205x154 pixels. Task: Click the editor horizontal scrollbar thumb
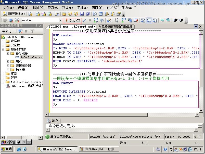(x=98, y=115)
